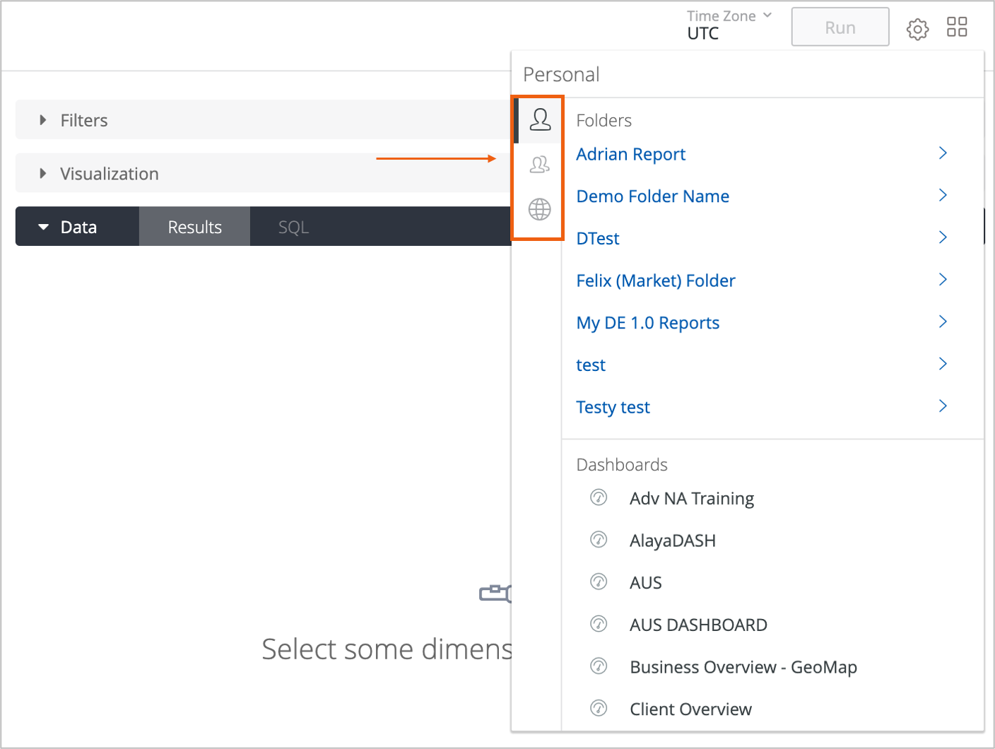Open the Business Overview - GeoMap dashboard
995x749 pixels.
(743, 667)
